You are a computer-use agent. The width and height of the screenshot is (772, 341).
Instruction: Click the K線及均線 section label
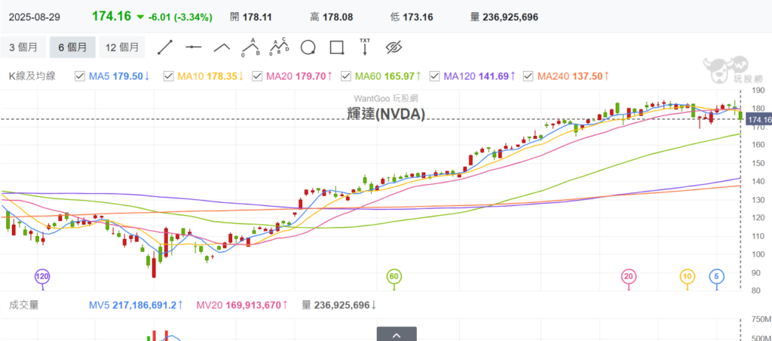point(32,76)
